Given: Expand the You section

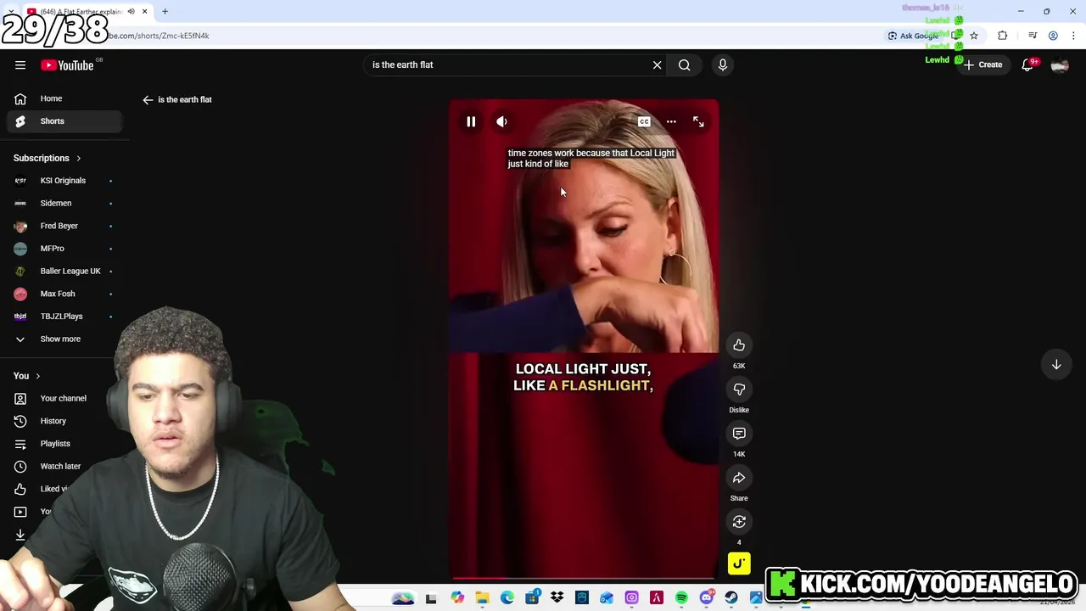Looking at the screenshot, I should coord(26,376).
